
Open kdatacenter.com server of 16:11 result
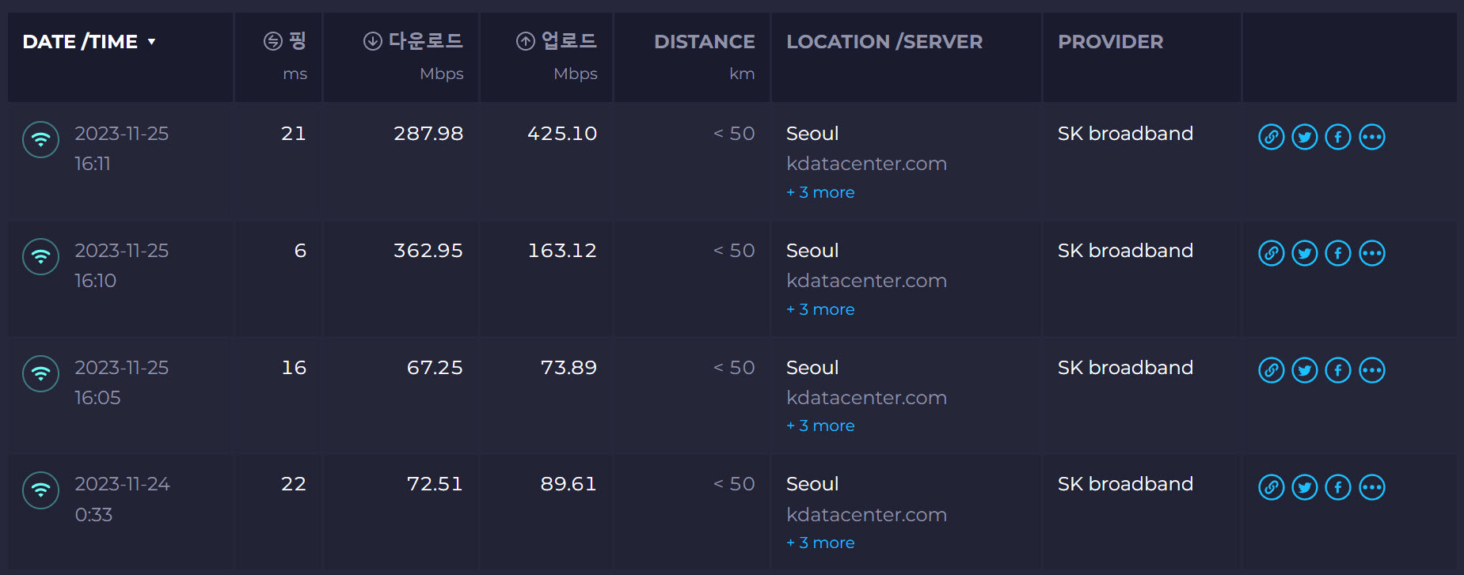[x=866, y=164]
